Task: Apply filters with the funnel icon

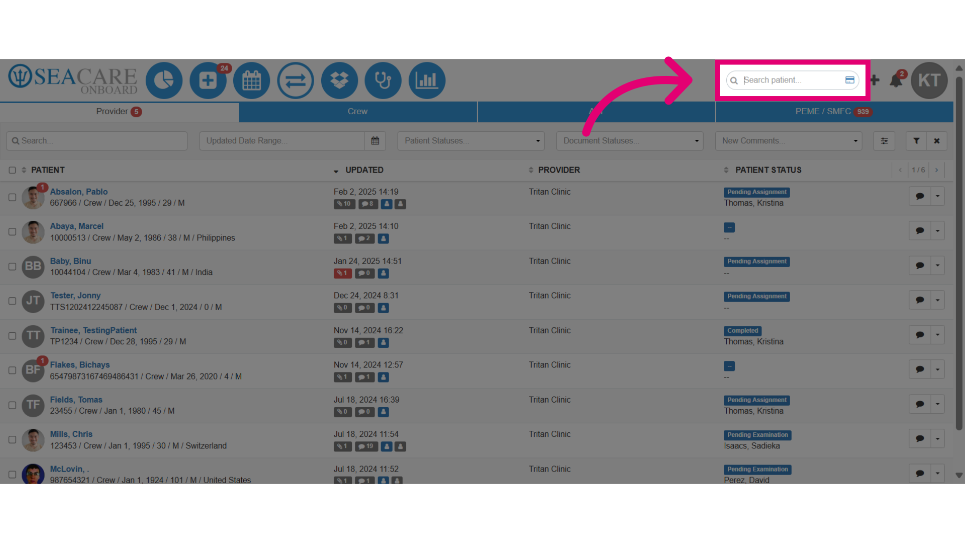Action: [x=916, y=141]
